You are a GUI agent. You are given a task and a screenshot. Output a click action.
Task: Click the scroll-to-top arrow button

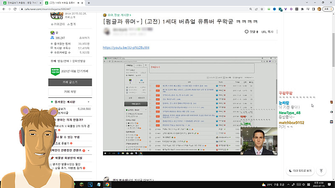point(321,171)
